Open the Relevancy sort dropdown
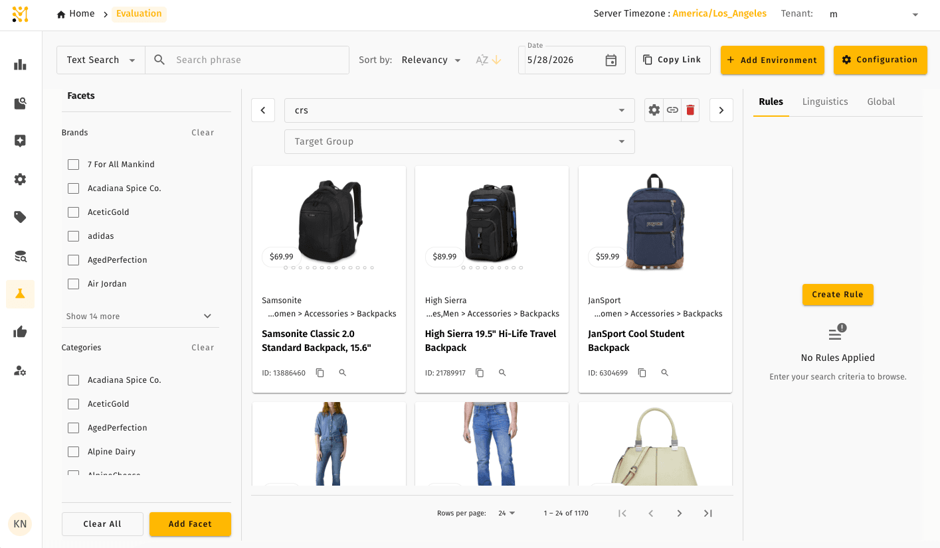 point(431,60)
